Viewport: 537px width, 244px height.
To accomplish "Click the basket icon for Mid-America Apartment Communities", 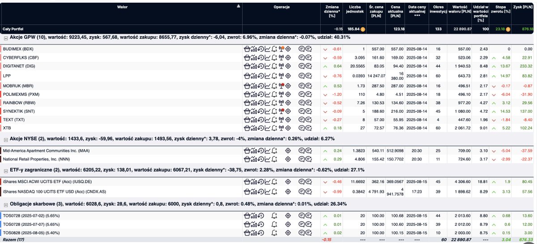I will pyautogui.click(x=247, y=151).
